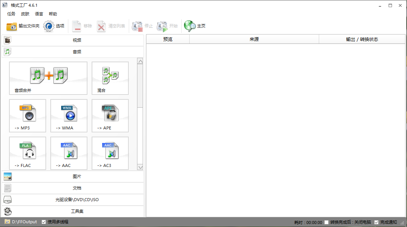Toggle the 使用多线程 multithreading checkbox

click(x=44, y=222)
